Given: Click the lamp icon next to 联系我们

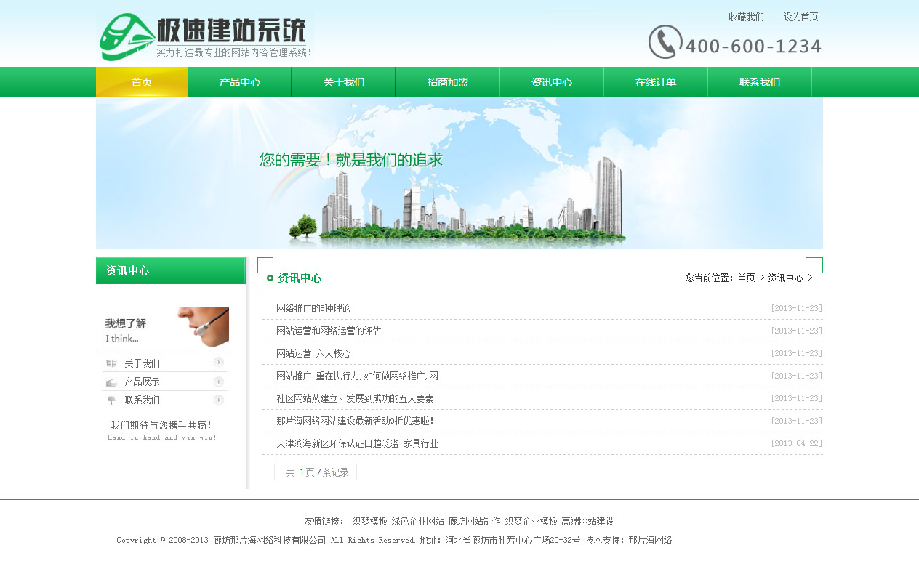Looking at the screenshot, I should (x=111, y=400).
